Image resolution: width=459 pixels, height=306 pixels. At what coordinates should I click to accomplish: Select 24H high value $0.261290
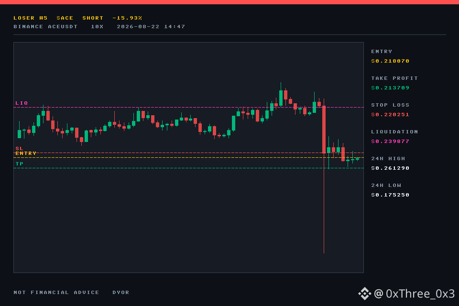click(390, 168)
